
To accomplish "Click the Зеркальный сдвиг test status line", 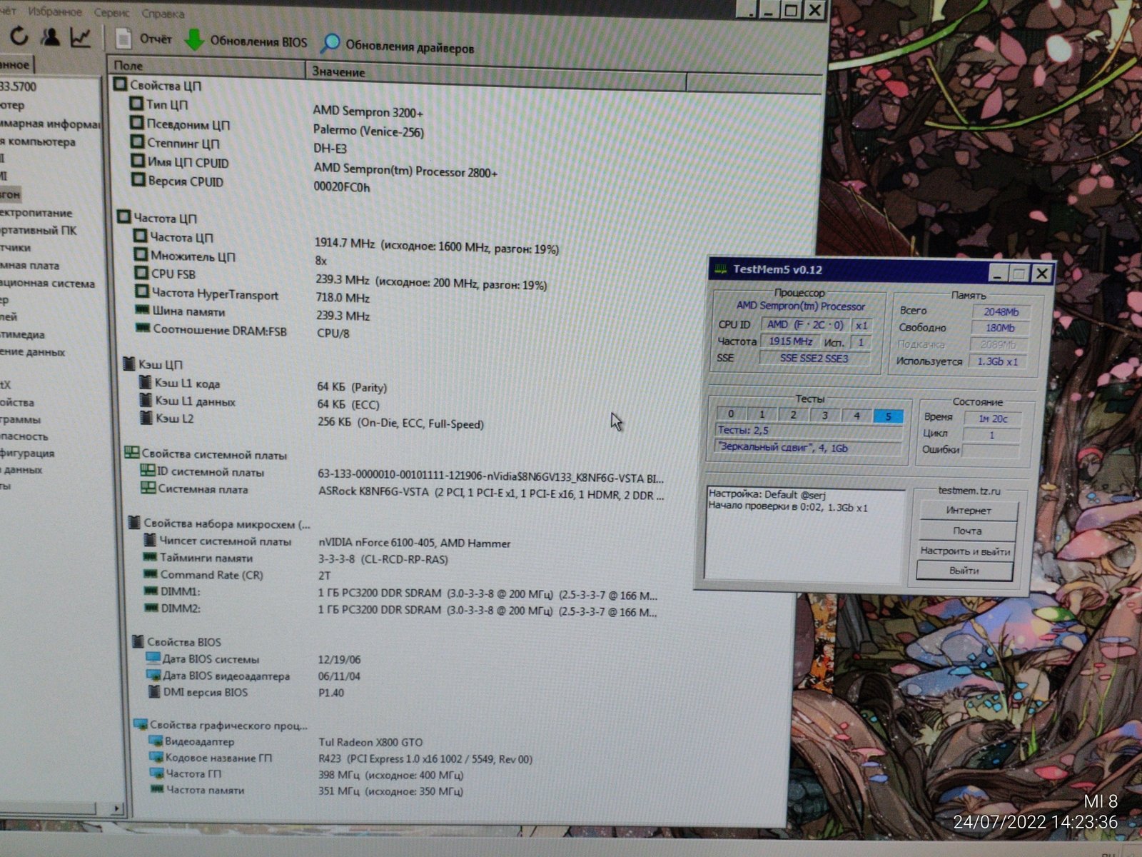I will [x=809, y=448].
